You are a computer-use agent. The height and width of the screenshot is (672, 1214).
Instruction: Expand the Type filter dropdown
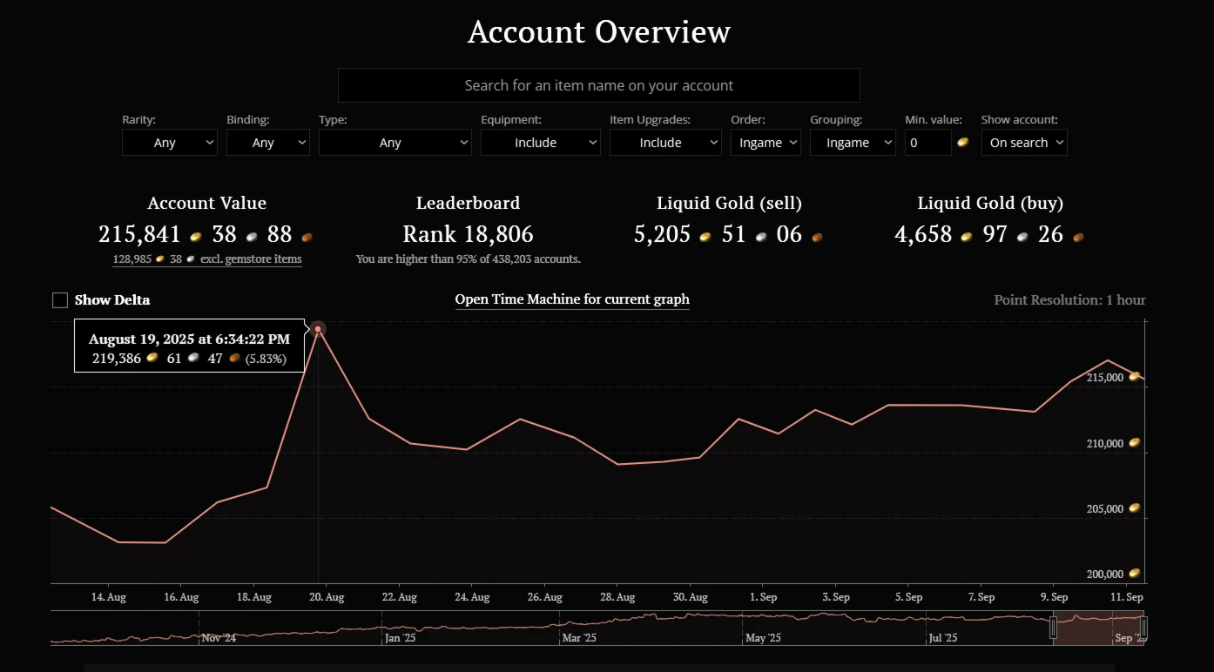click(x=395, y=143)
